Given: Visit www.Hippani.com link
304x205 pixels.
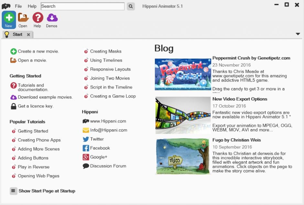Looking at the screenshot, I should (108, 121).
